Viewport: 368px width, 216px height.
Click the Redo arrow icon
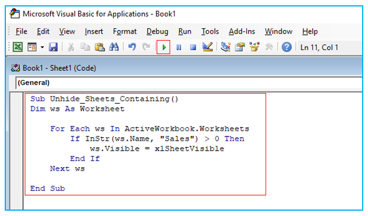(146, 47)
